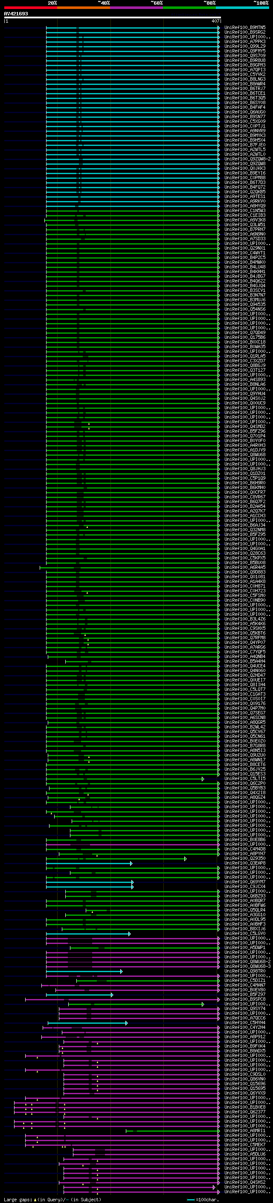This screenshot has height=1203, width=273.
Task: Click hit label UniRef100_C5P109
Action: click(245, 478)
